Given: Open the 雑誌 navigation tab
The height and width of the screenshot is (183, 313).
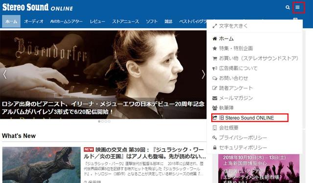Looking at the screenshot, I should (x=168, y=21).
